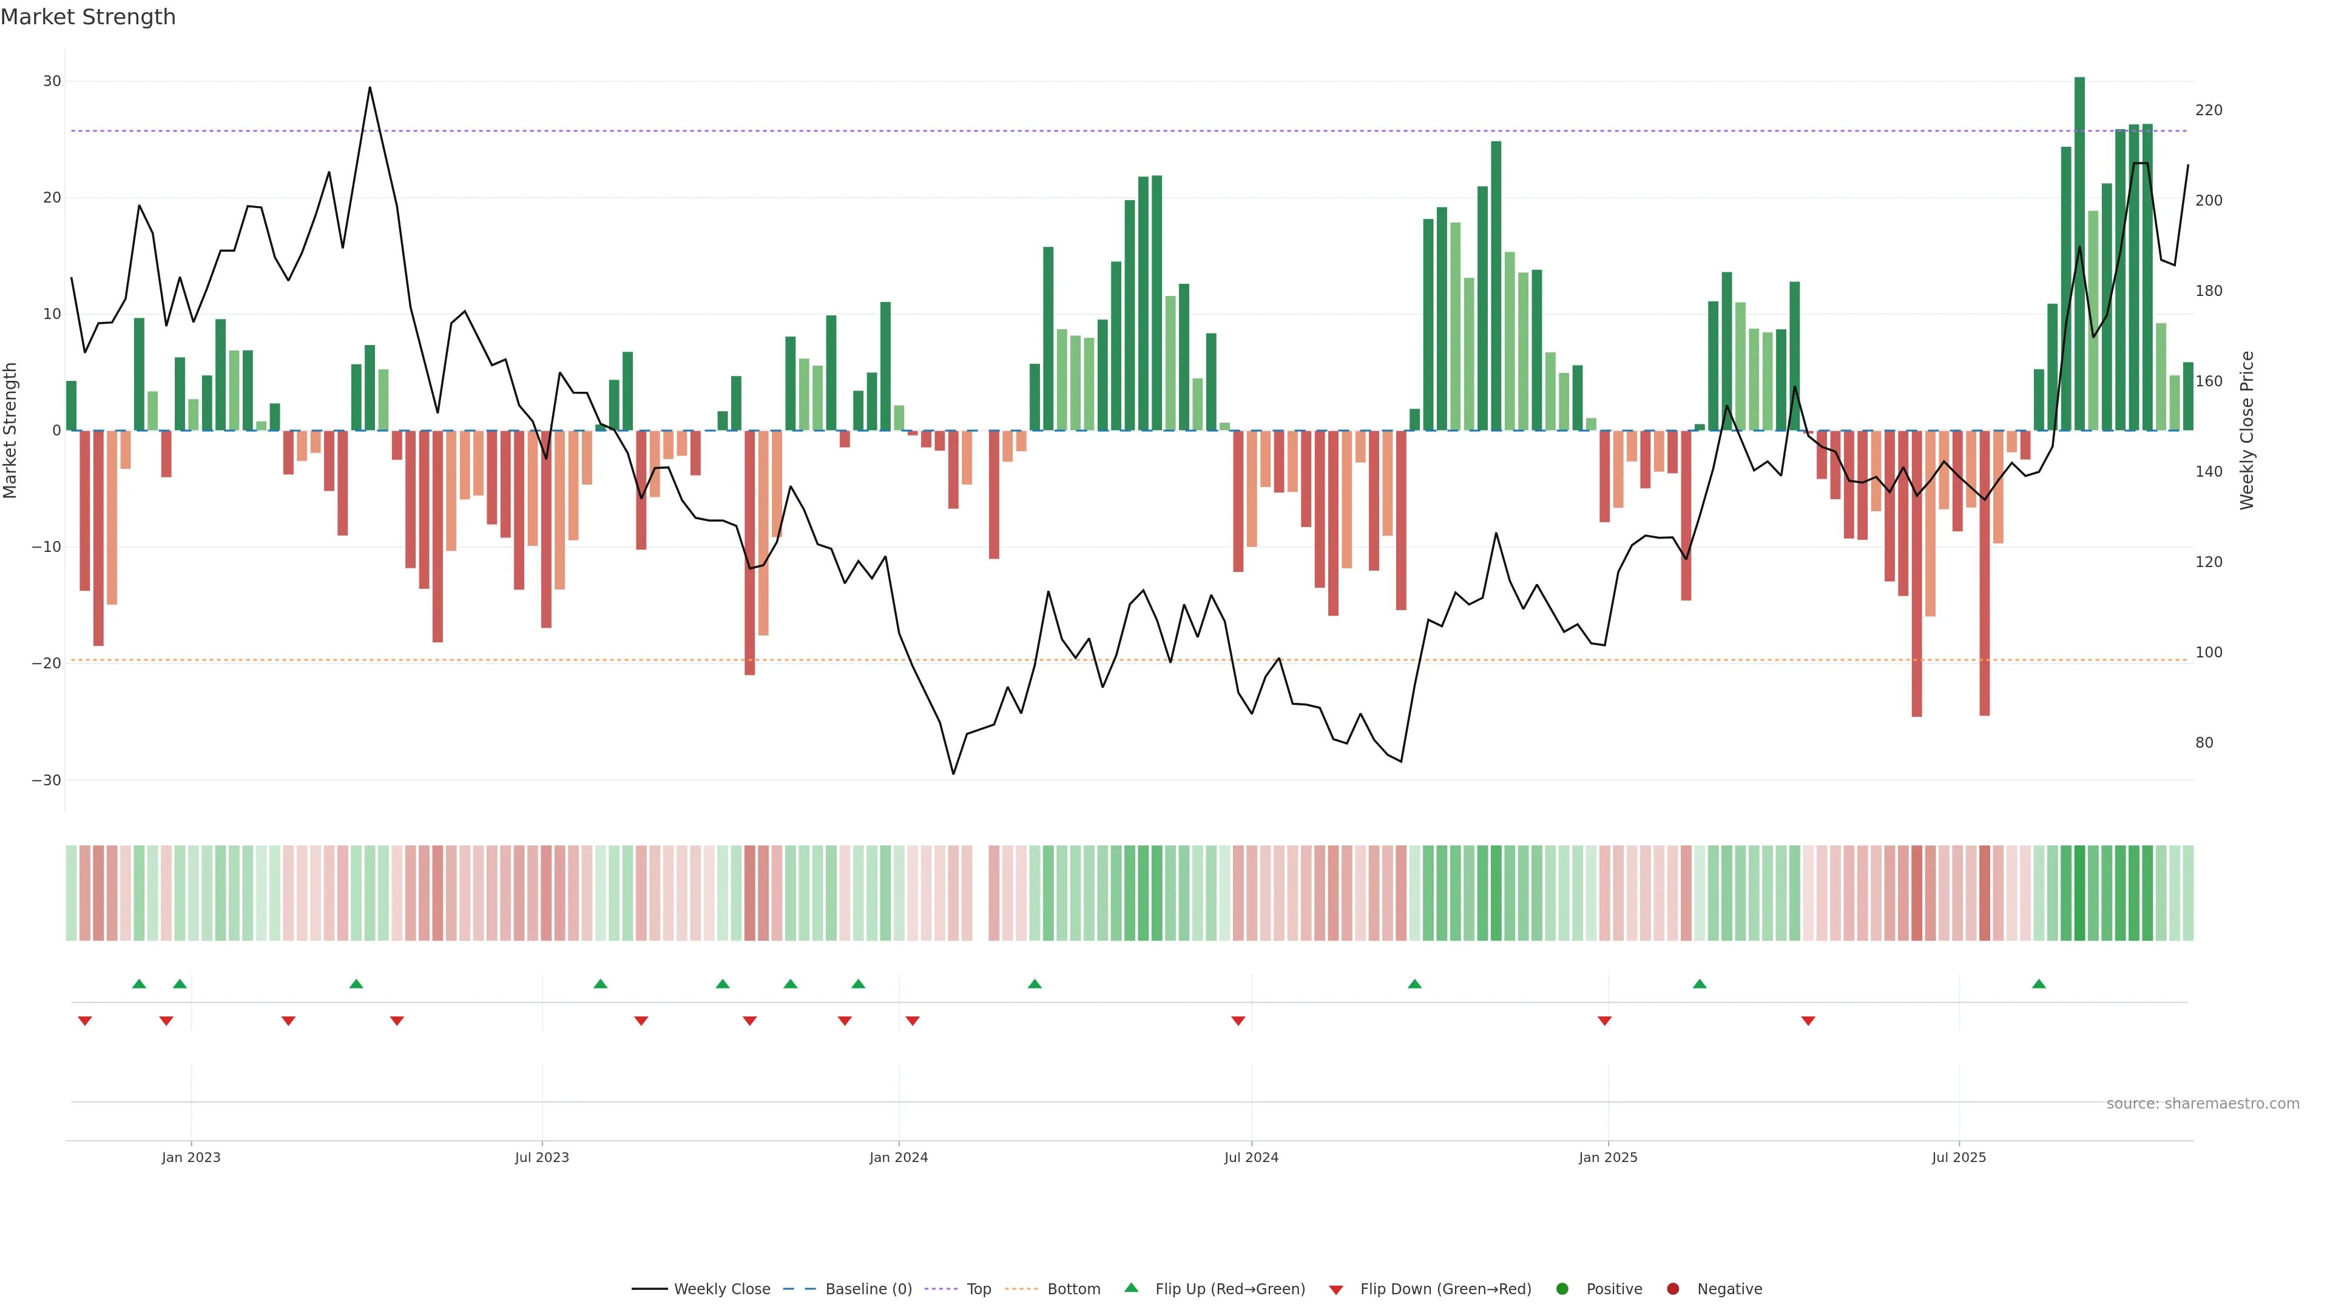The width and height of the screenshot is (2330, 1310).
Task: Click the last red flip-down triangle marker
Action: 1808,1021
